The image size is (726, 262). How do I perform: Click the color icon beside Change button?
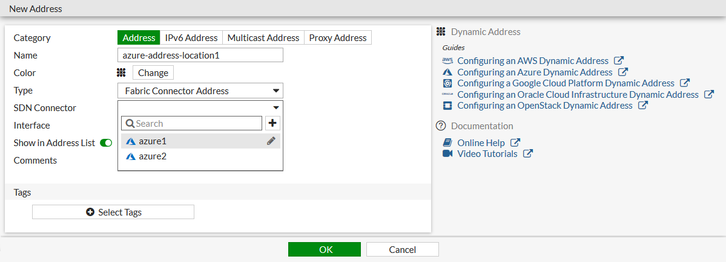[121, 73]
